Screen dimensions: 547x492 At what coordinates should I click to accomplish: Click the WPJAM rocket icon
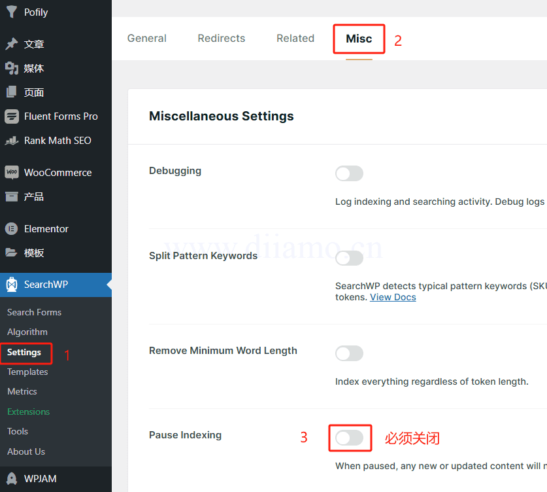pos(12,479)
